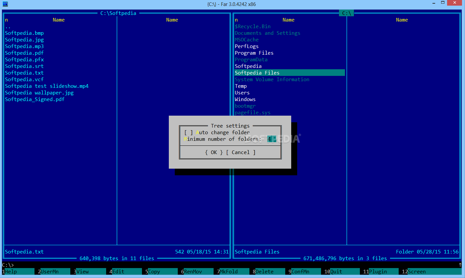
Task: Select Users folder
Action: [x=242, y=93]
